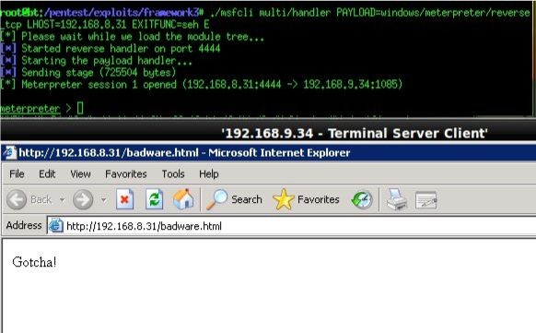Click the Forward arrow icon in Internet Explorer
The image size is (536, 333).
pyautogui.click(x=83, y=199)
